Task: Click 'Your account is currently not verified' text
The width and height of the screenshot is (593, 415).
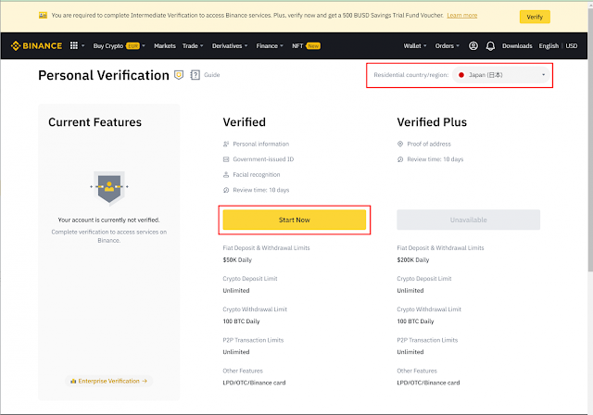Action: [109, 220]
